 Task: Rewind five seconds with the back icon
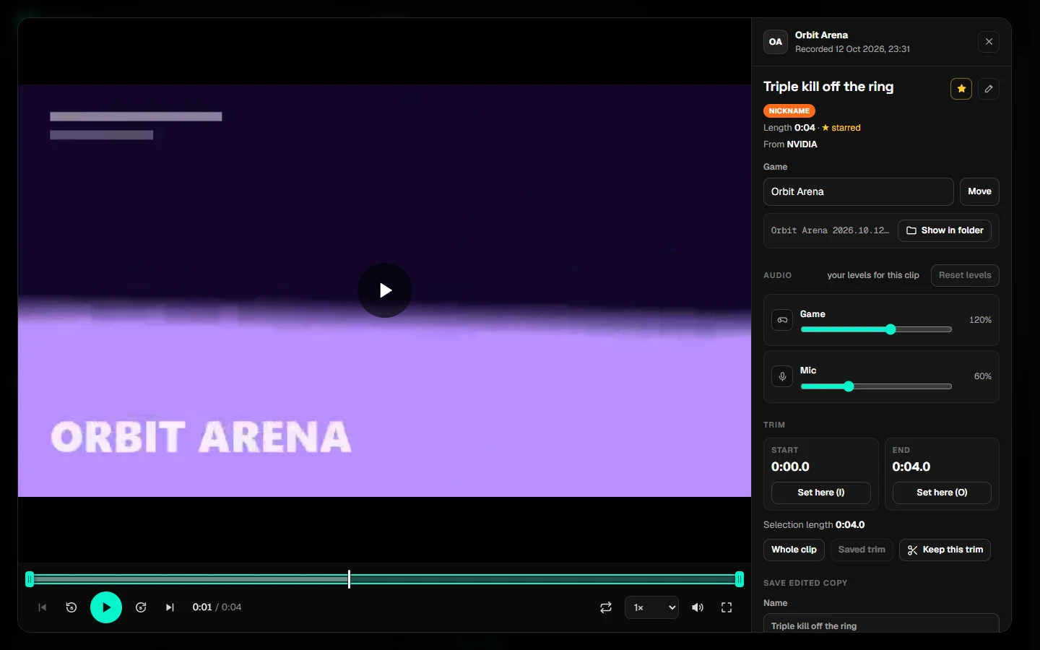click(x=71, y=607)
